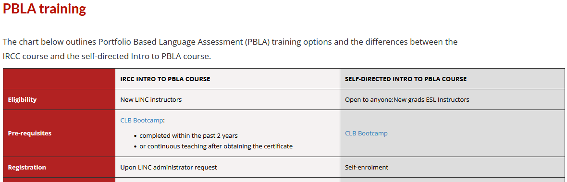This screenshot has height=182, width=567.
Task: Click the Open to anyone eligibility cell
Action: pos(452,100)
